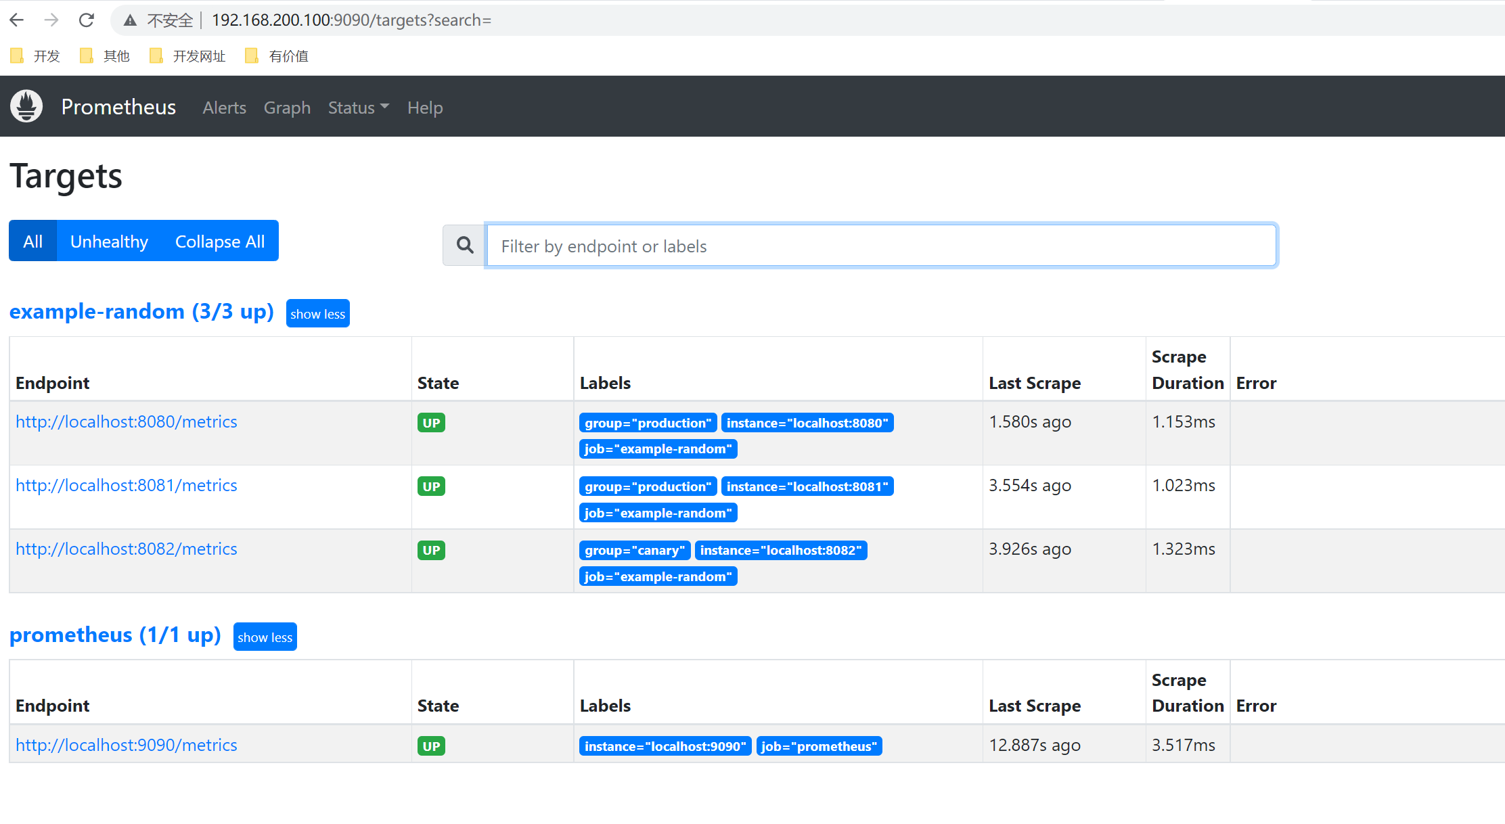The width and height of the screenshot is (1505, 824).
Task: Open the Graph page
Action: 287,108
